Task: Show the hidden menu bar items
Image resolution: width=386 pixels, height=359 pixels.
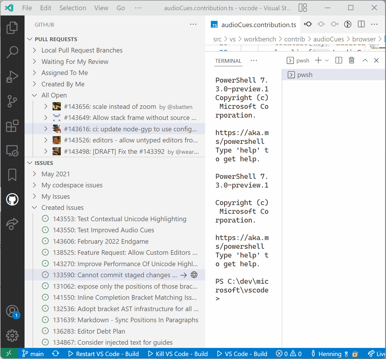Action: [x=138, y=8]
